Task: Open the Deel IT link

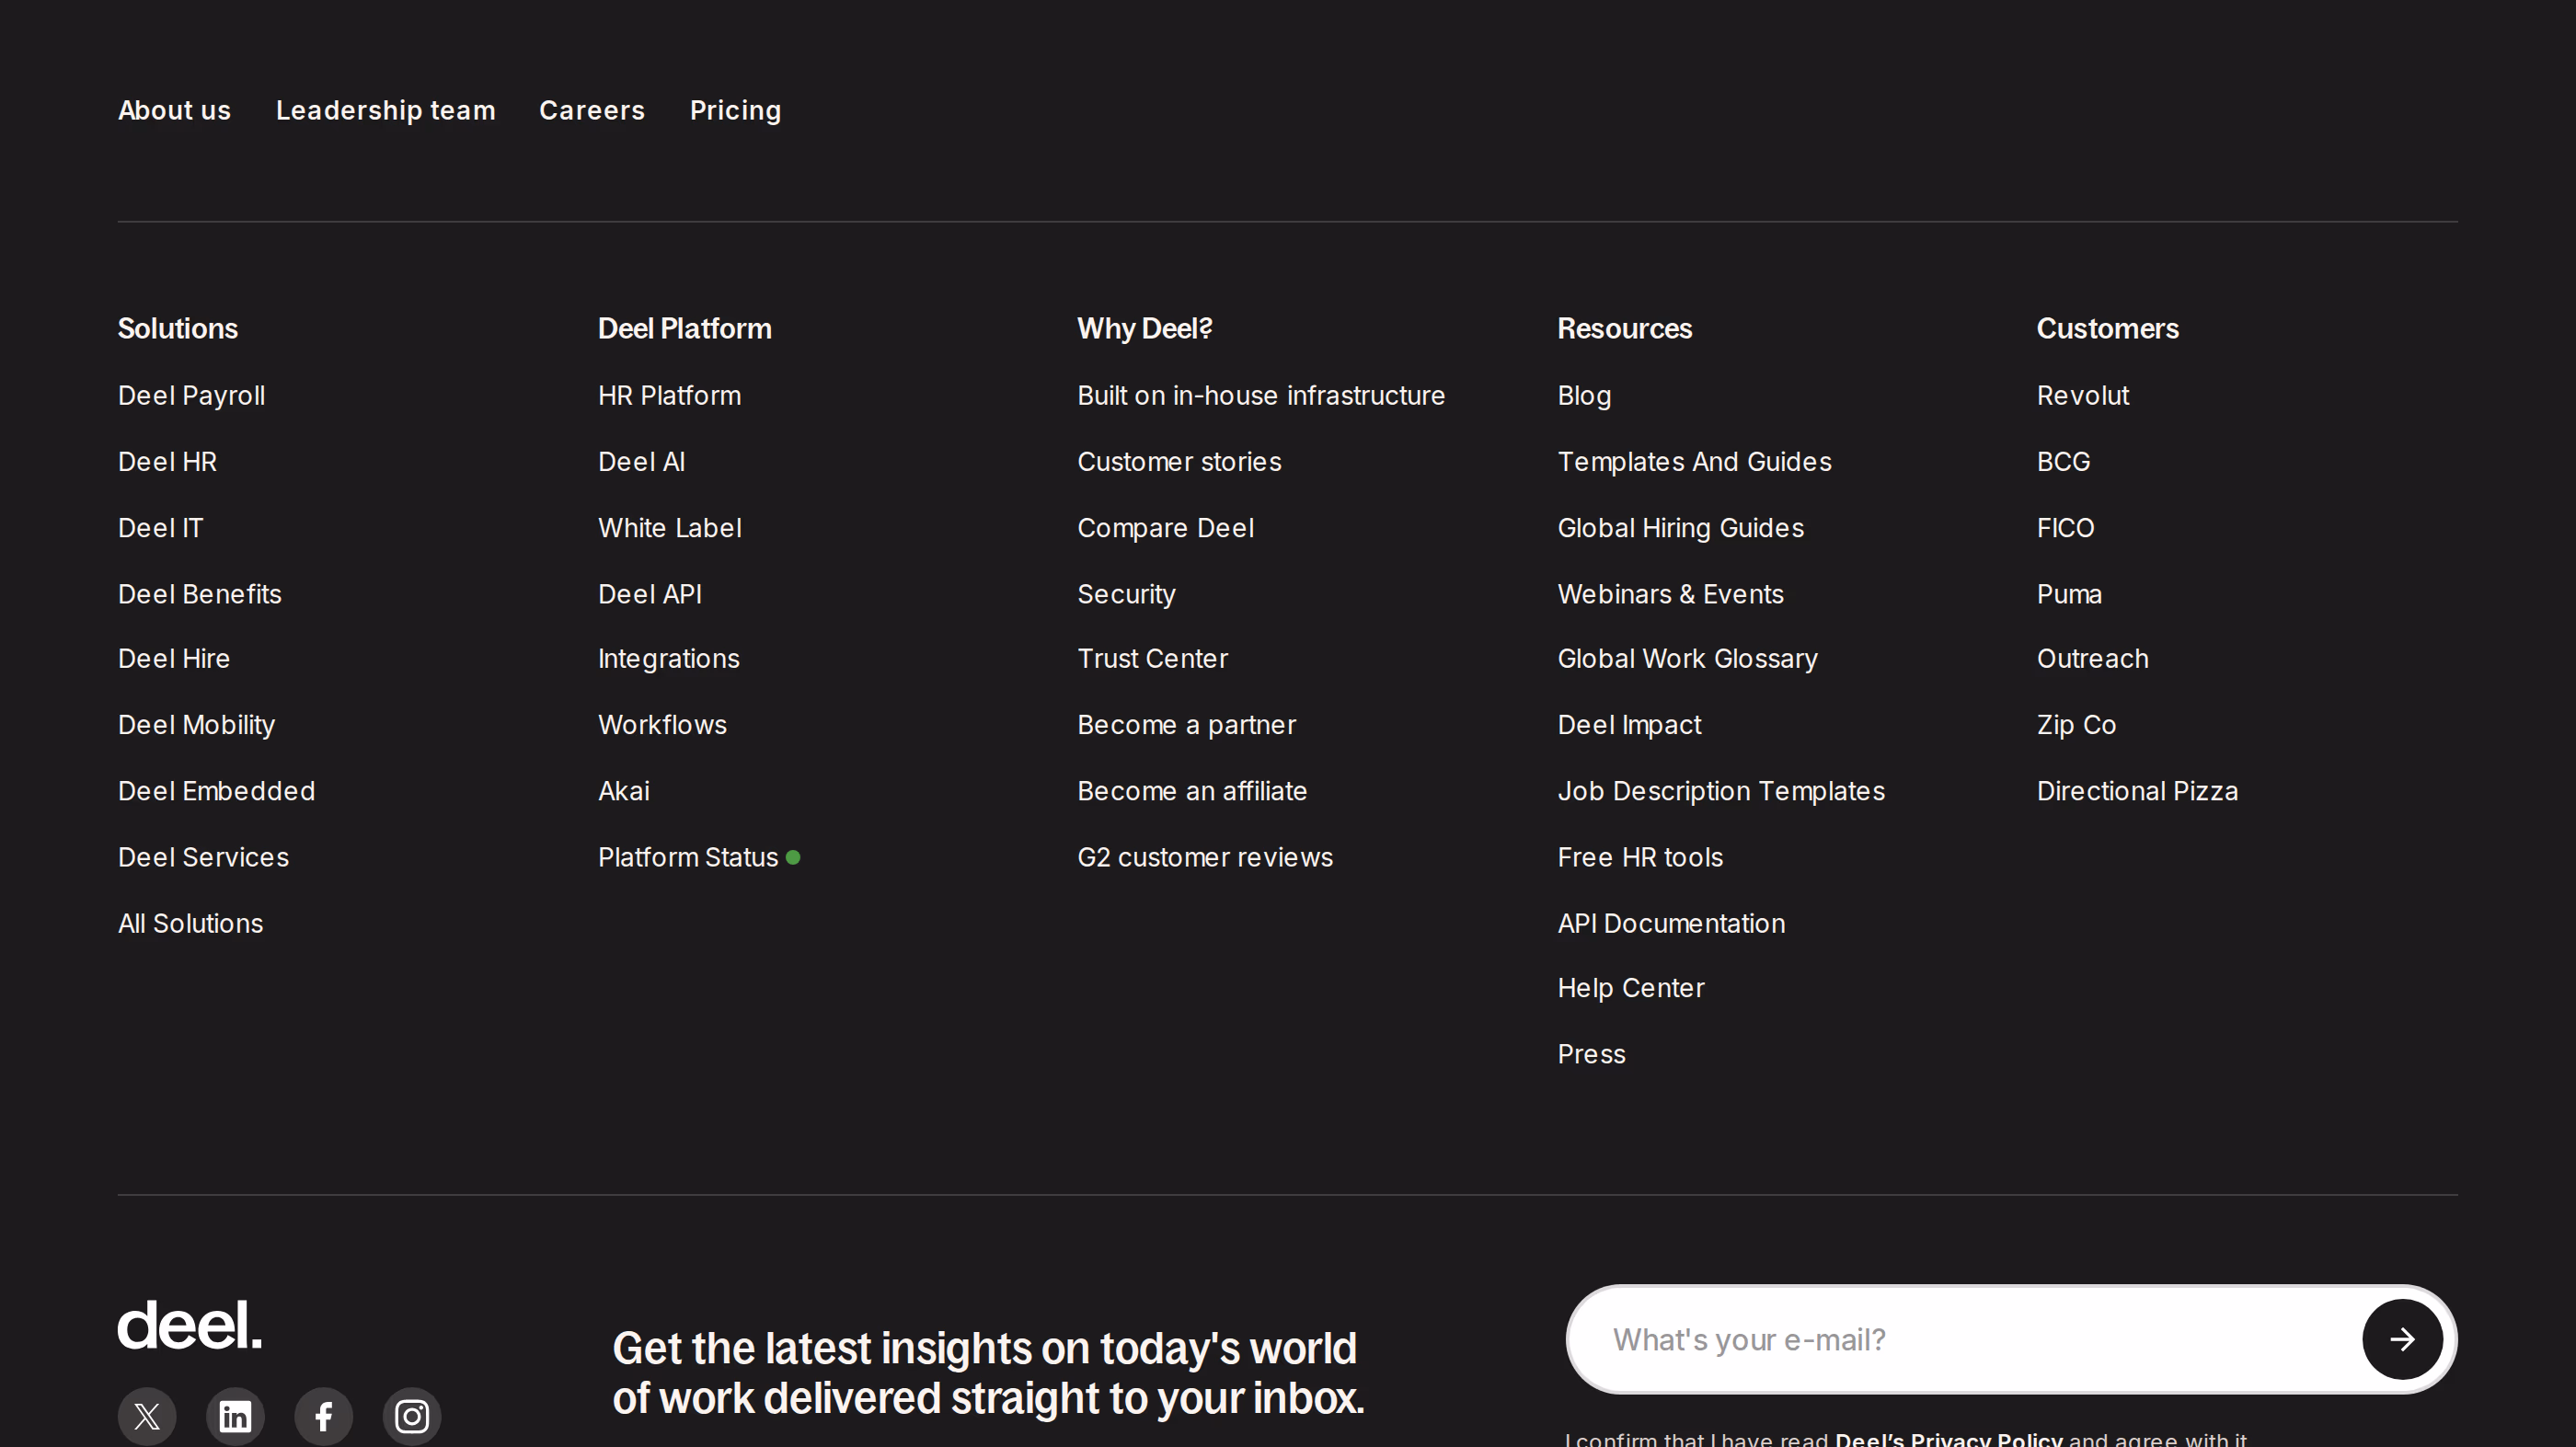Action: coord(160,528)
